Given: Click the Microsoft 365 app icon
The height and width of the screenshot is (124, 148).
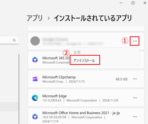Looking at the screenshot, I should pyautogui.click(x=35, y=60).
